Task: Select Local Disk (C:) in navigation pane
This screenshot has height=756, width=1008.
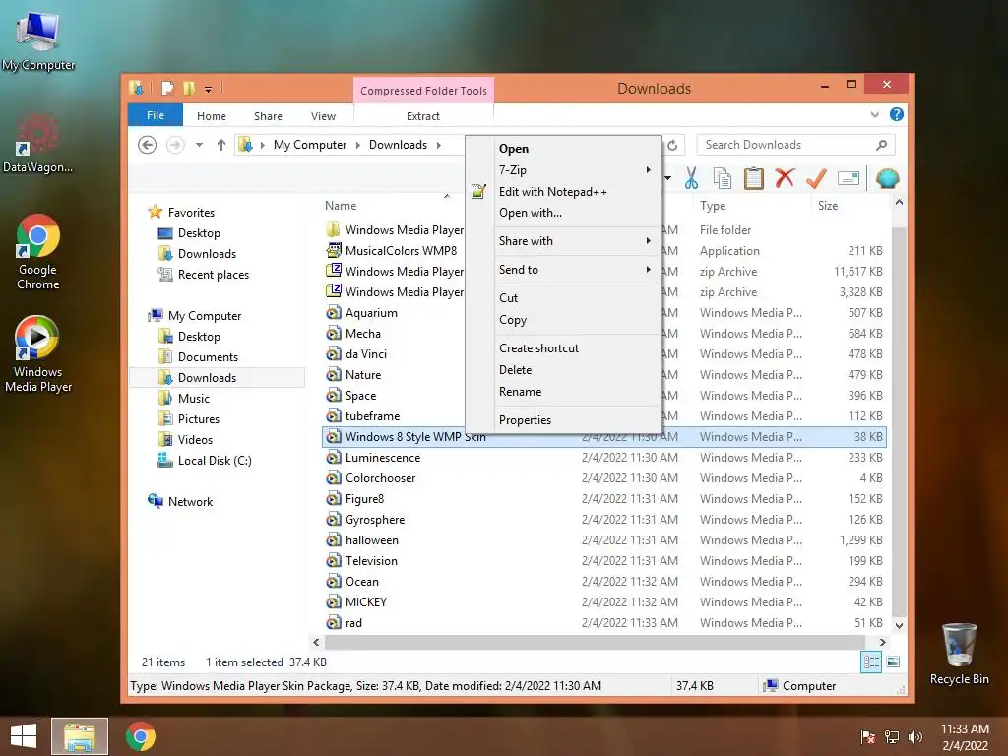Action: click(x=214, y=461)
